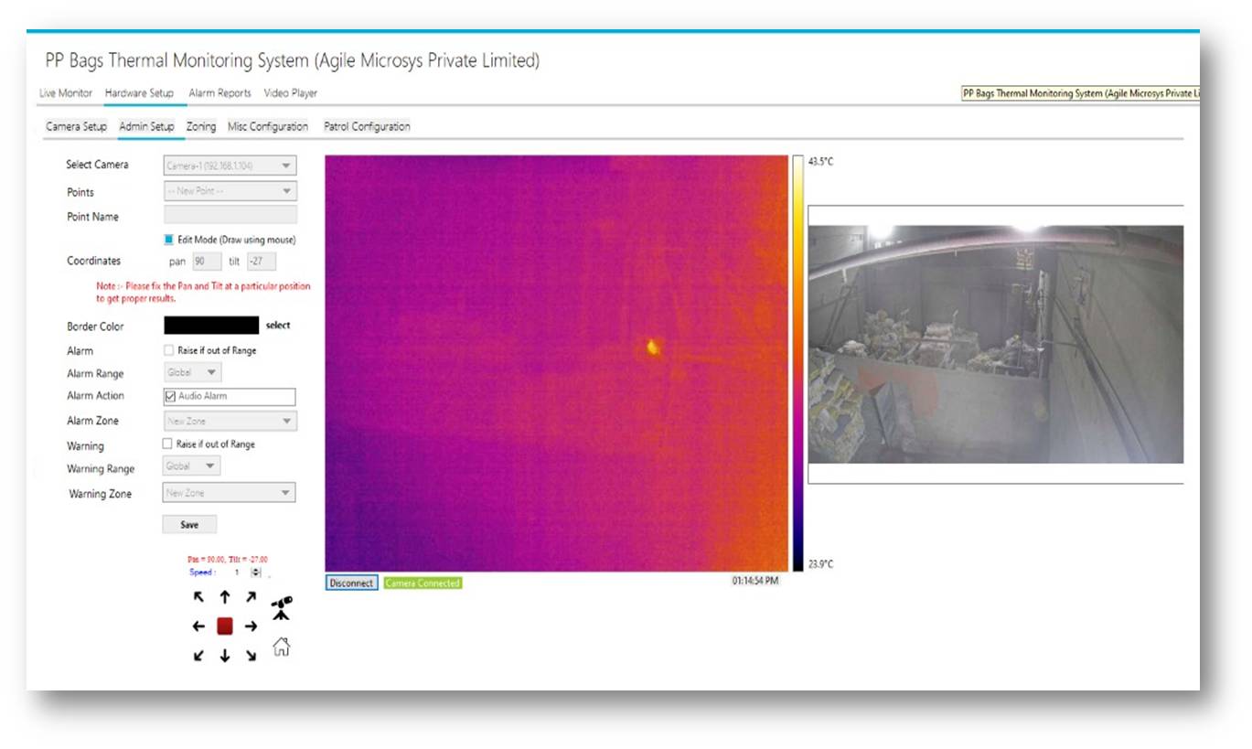Enable Edit Mode for drawing with mouse

[168, 239]
